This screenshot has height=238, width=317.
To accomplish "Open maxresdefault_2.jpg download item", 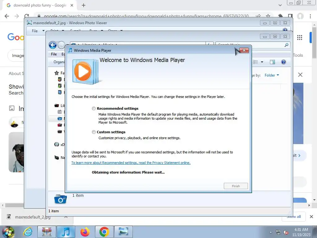I will coord(33,217).
